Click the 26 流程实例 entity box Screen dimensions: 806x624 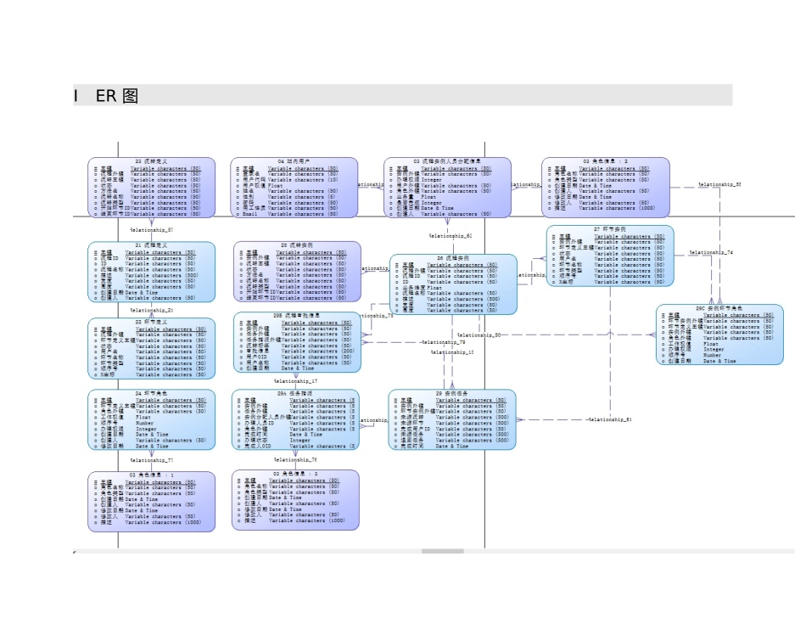pos(452,284)
